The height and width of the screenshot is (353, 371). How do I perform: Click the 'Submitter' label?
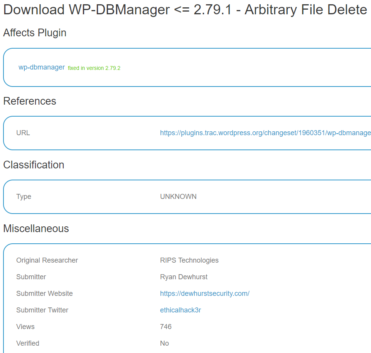pyautogui.click(x=31, y=277)
